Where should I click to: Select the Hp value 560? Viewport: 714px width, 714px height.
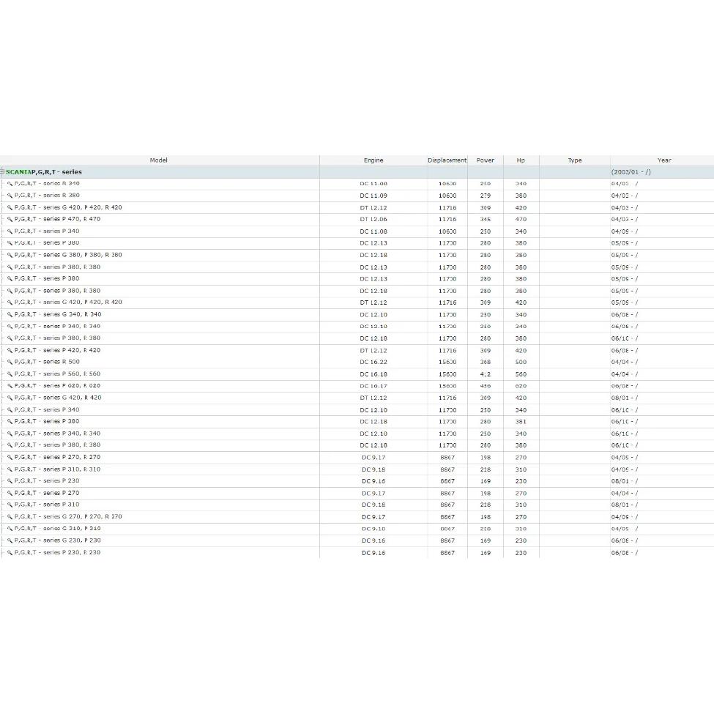click(521, 374)
